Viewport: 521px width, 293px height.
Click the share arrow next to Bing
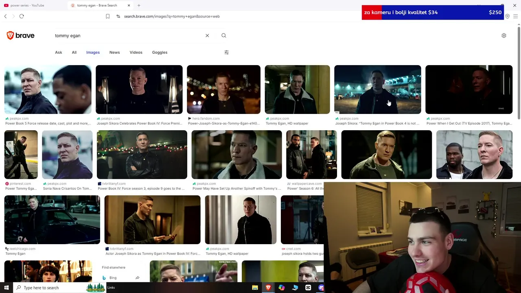click(138, 278)
